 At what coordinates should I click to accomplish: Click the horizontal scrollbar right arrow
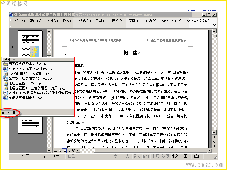(x=209, y=151)
